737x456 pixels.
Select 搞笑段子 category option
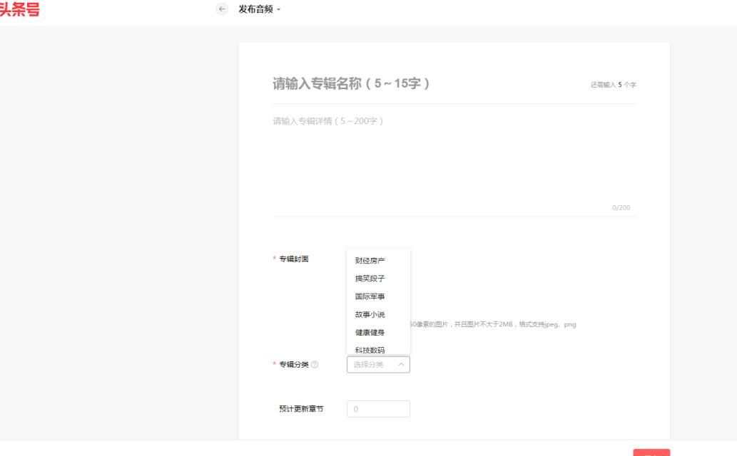(x=378, y=279)
